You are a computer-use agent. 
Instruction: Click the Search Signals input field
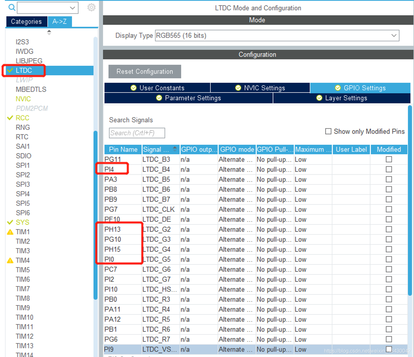[137, 133]
